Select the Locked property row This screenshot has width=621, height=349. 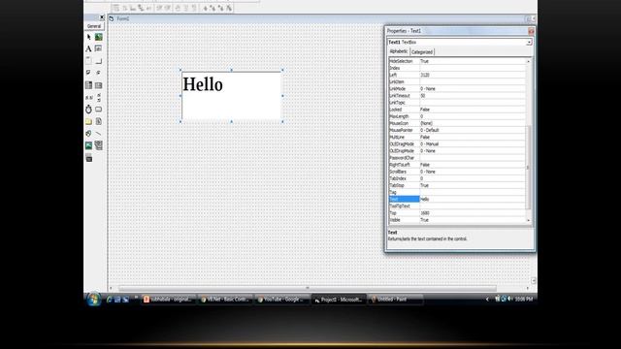click(x=457, y=110)
